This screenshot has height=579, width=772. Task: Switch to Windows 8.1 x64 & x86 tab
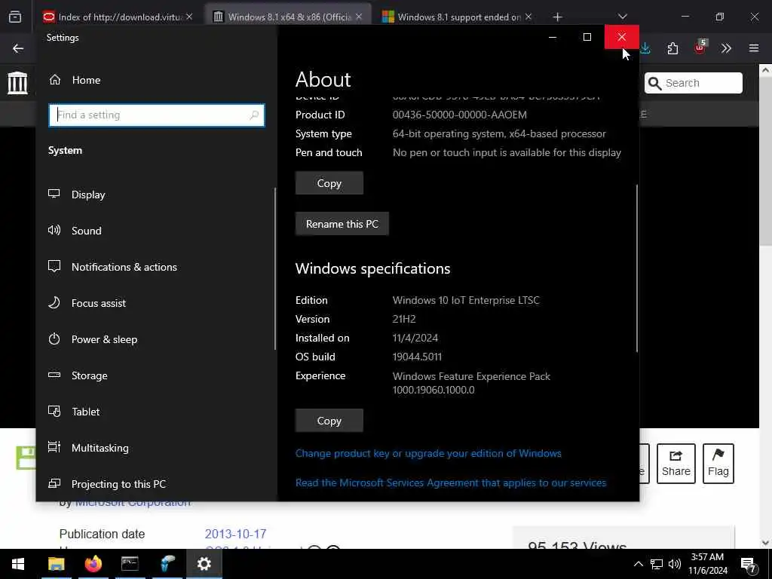click(x=289, y=17)
